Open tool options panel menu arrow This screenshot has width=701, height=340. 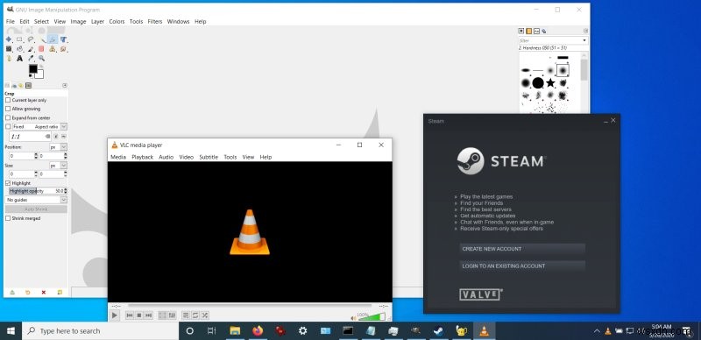pyautogui.click(x=65, y=85)
